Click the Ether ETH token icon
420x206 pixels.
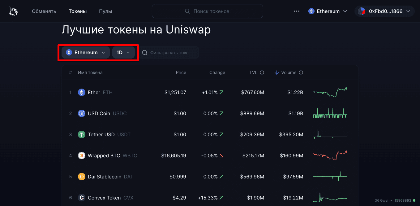coord(82,92)
